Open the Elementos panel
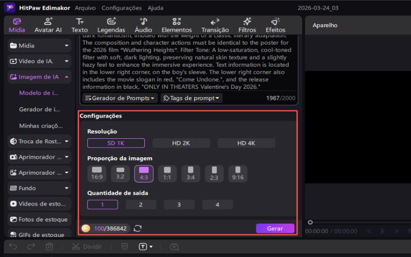This screenshot has height=257, width=411. tap(176, 25)
